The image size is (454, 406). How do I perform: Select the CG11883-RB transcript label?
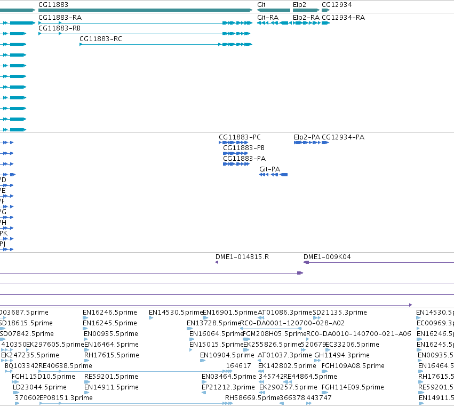(59, 28)
